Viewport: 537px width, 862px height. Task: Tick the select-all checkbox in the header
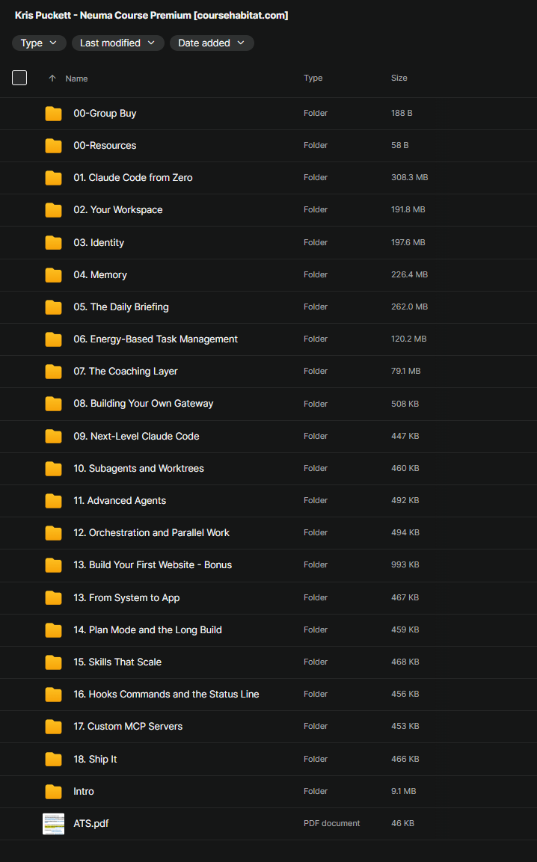19,78
